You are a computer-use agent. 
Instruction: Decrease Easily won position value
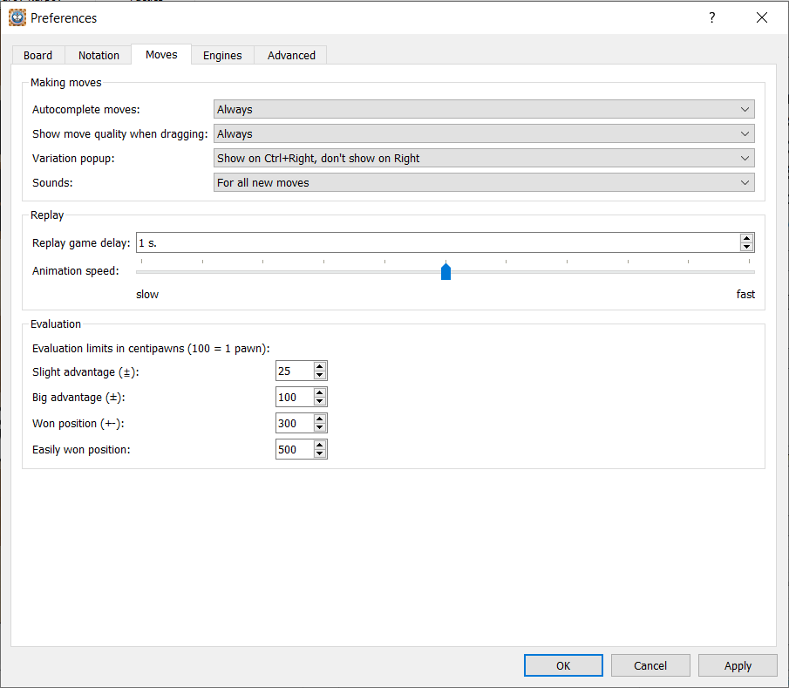[320, 453]
